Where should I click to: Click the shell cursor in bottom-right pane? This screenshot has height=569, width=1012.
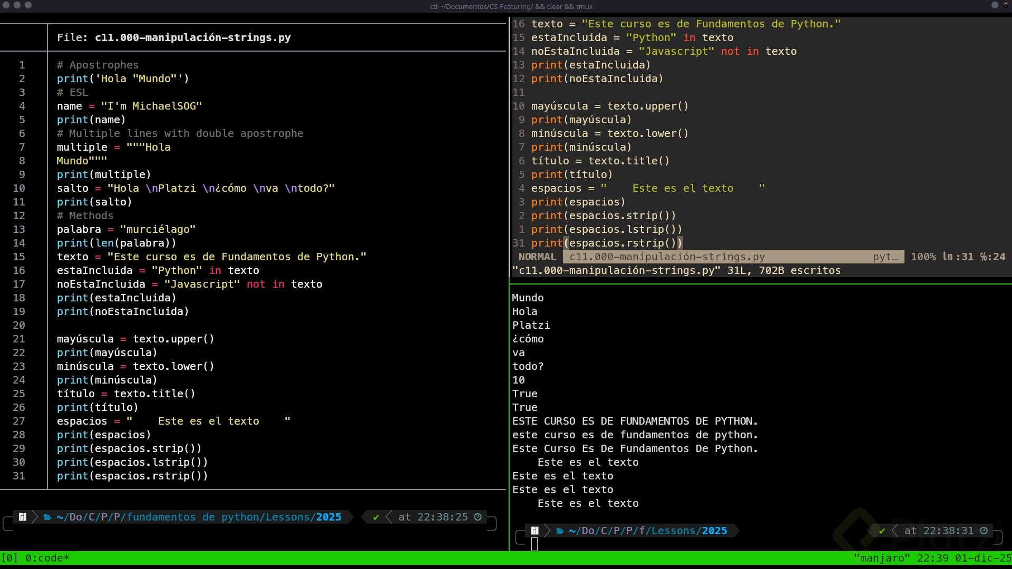(x=534, y=544)
